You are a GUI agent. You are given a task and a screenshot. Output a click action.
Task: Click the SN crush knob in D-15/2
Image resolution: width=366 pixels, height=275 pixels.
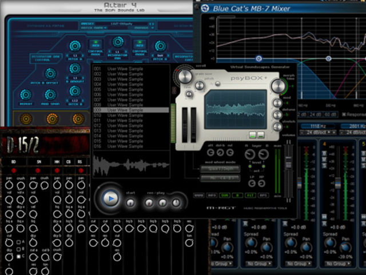(45, 185)
